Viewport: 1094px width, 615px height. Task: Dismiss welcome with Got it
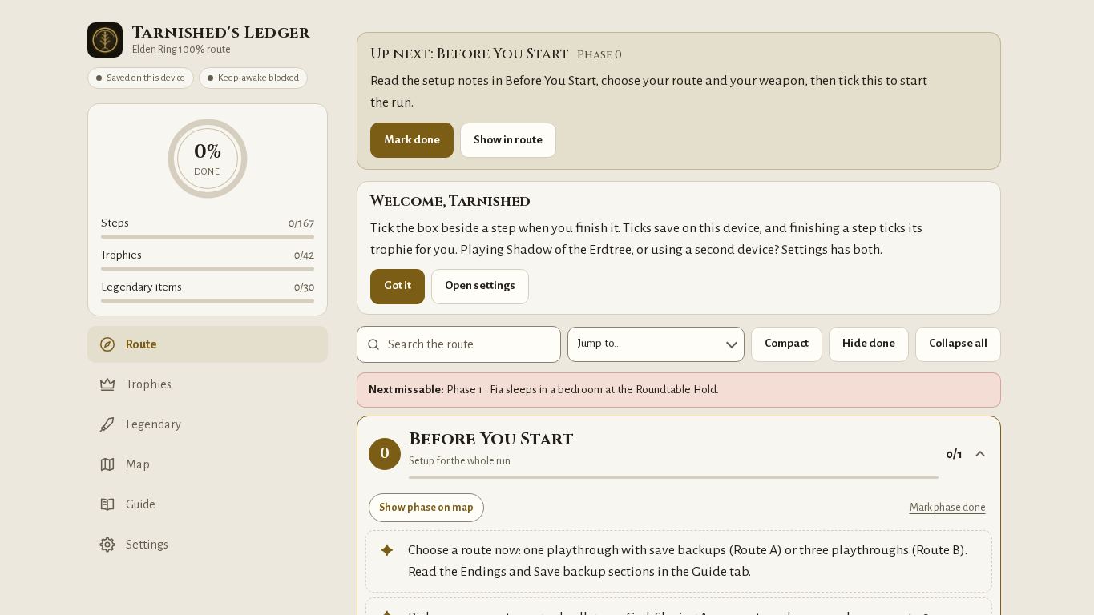pos(398,287)
